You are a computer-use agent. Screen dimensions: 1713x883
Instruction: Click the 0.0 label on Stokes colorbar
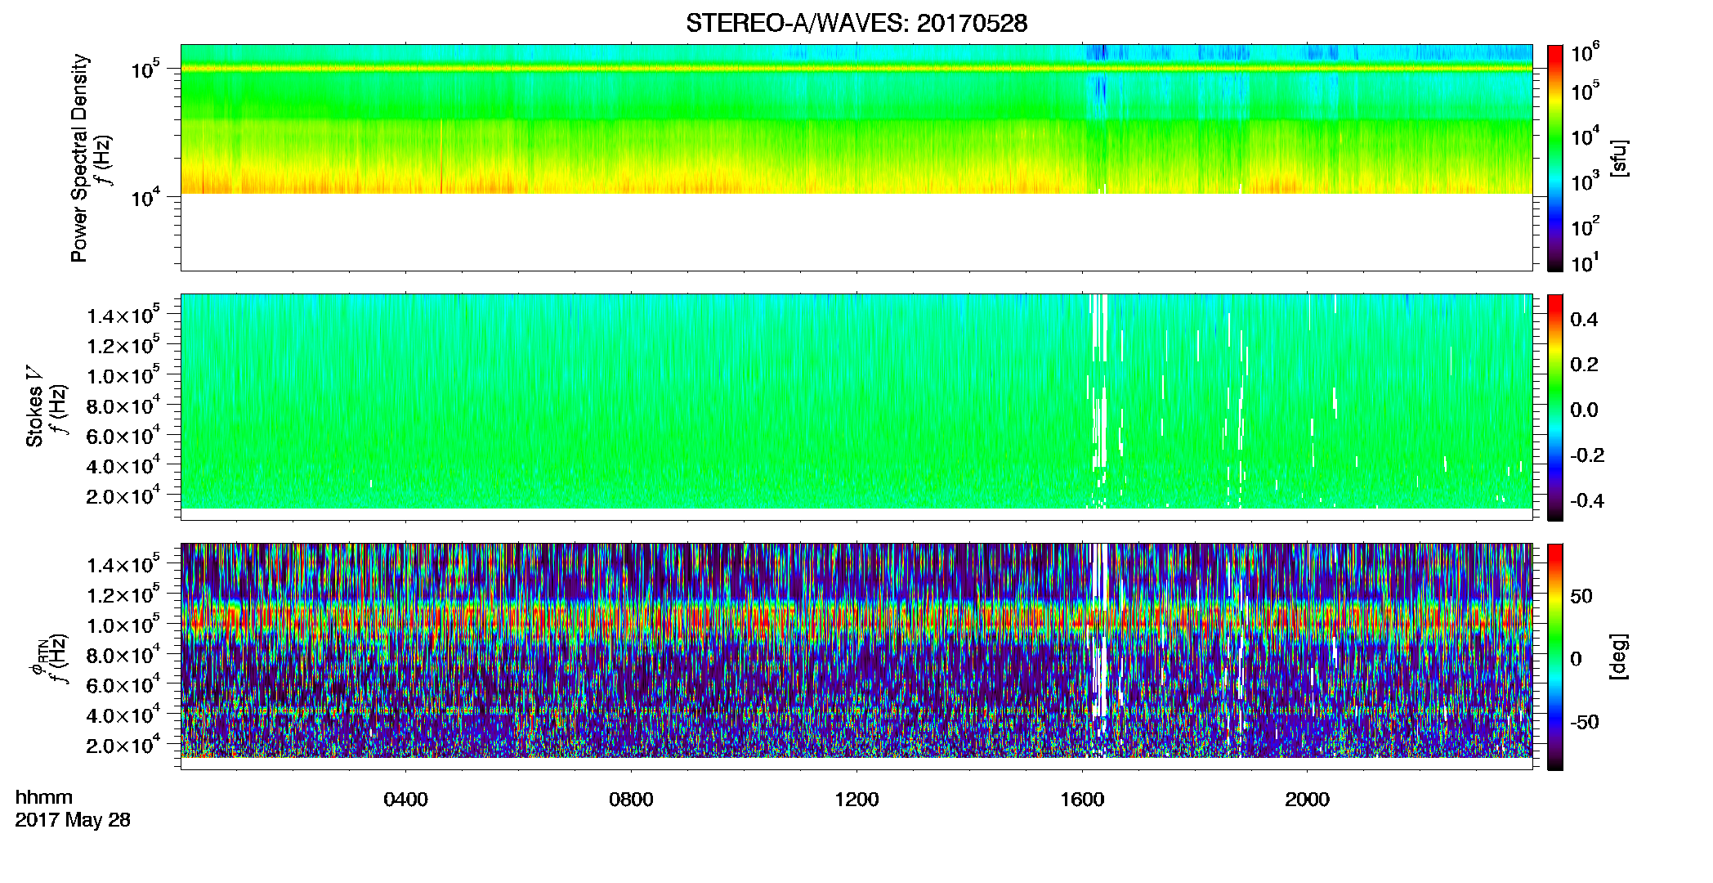(1584, 410)
